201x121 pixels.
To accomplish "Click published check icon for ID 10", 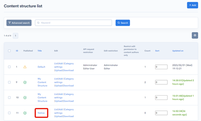I will coord(25,98).
